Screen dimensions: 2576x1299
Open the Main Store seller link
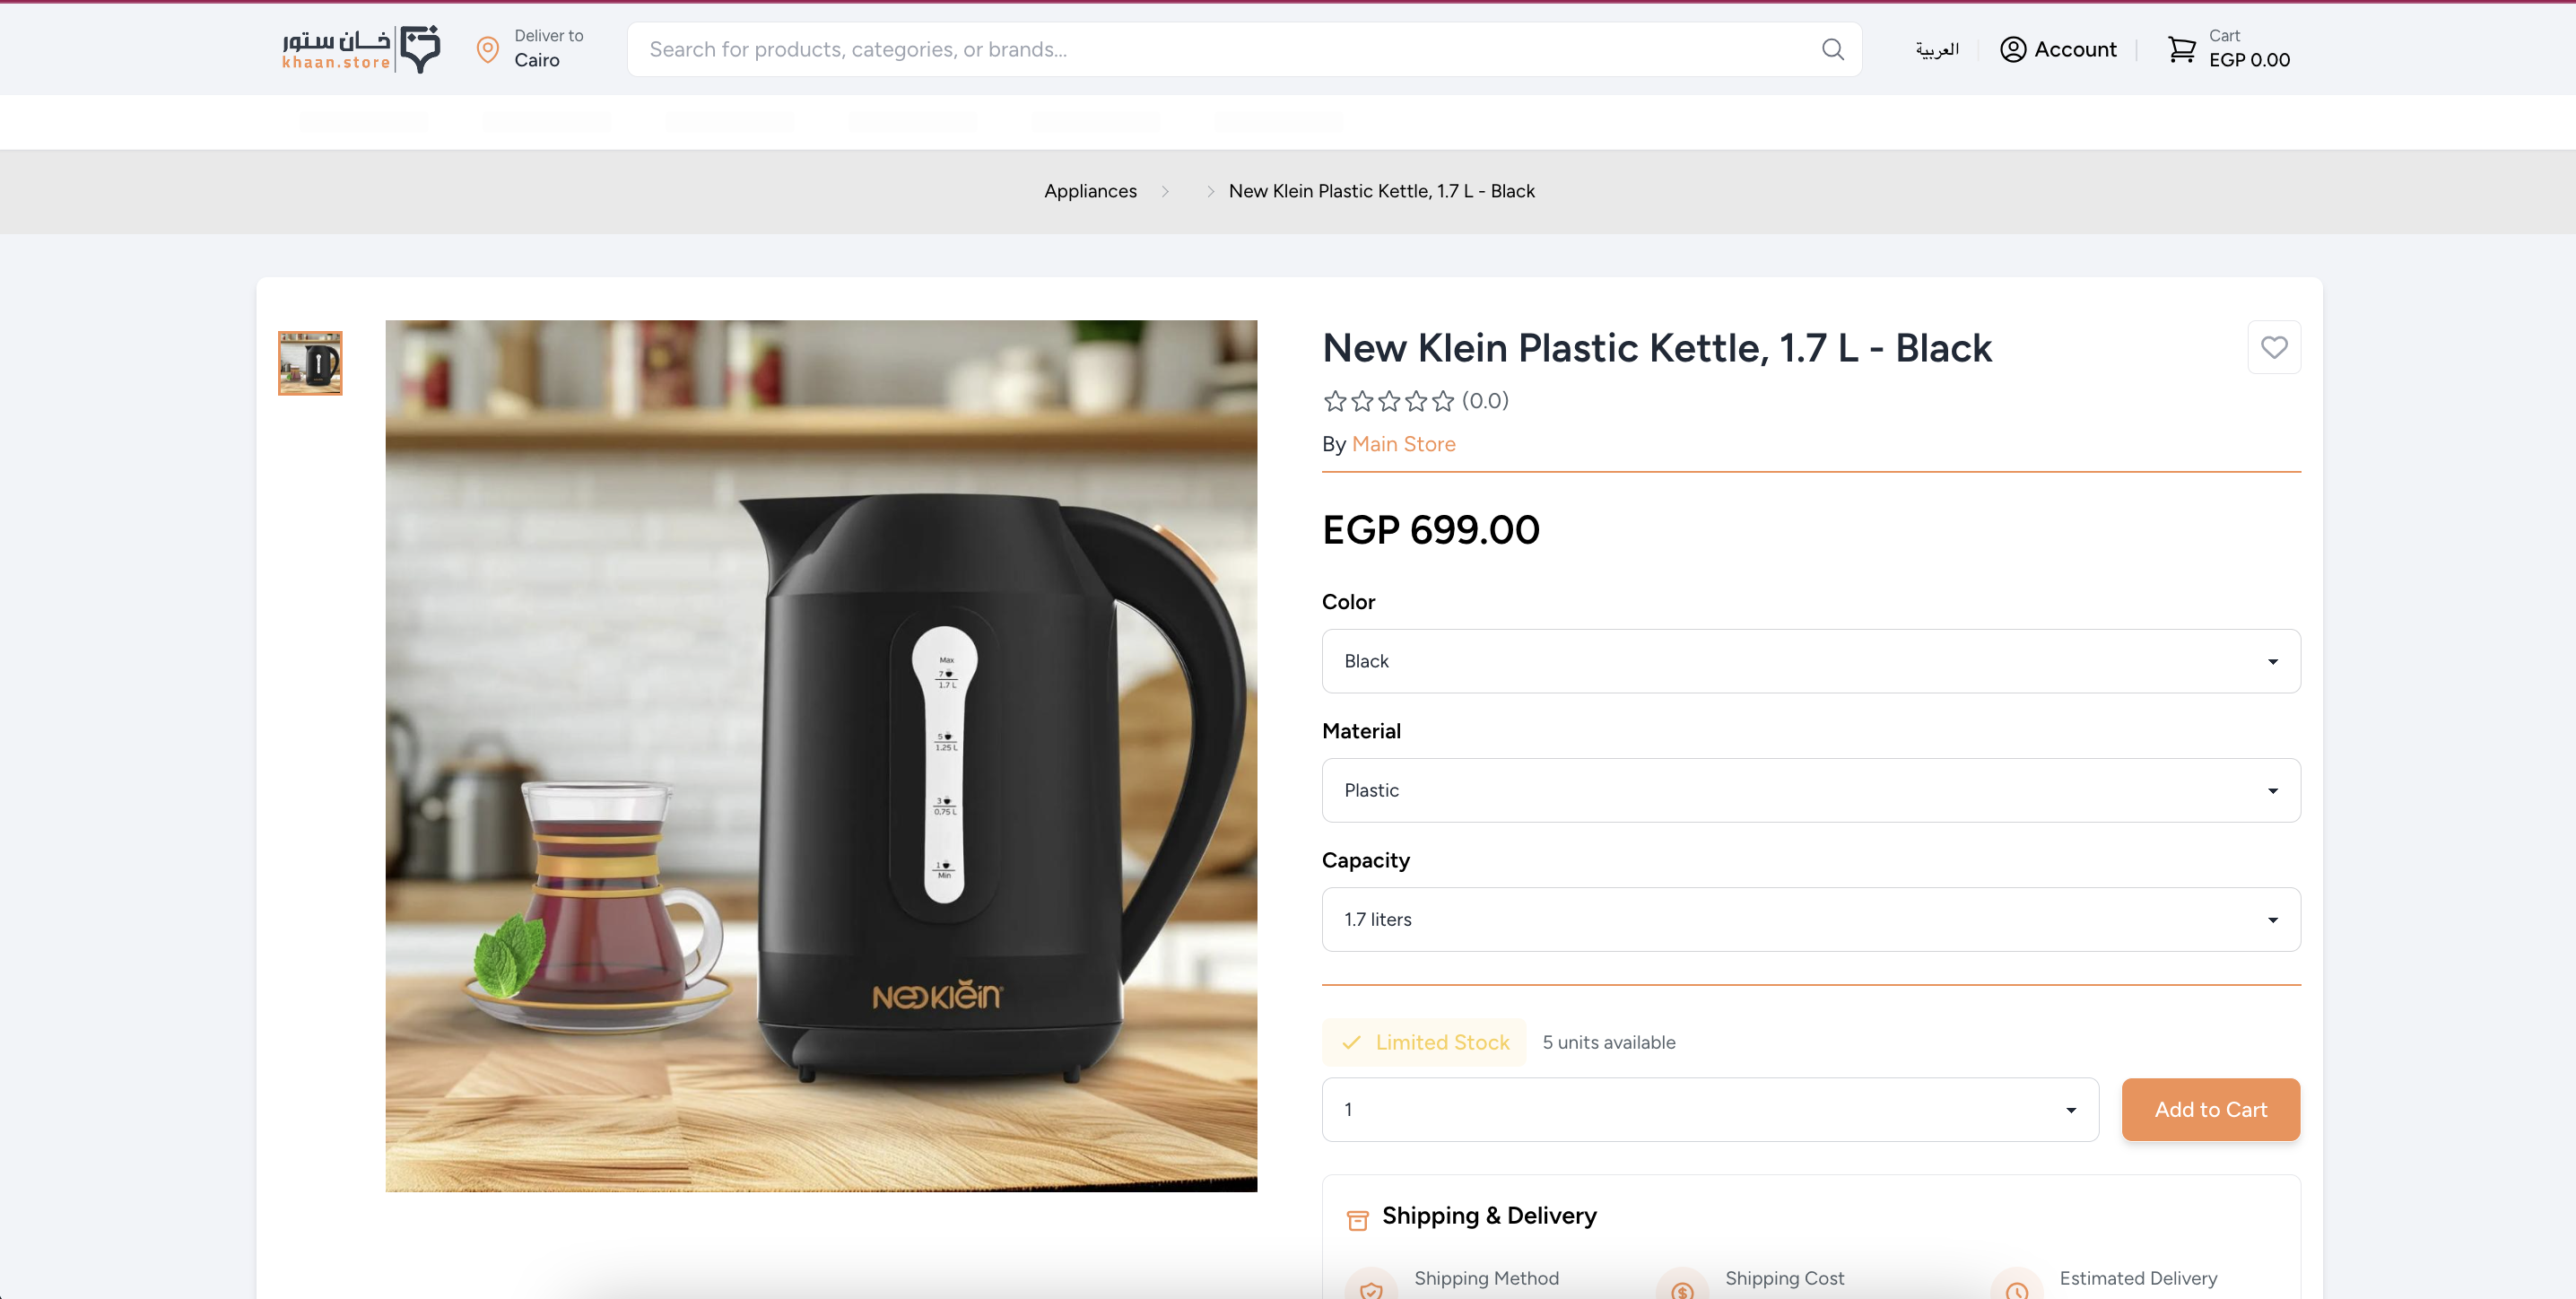pos(1403,444)
